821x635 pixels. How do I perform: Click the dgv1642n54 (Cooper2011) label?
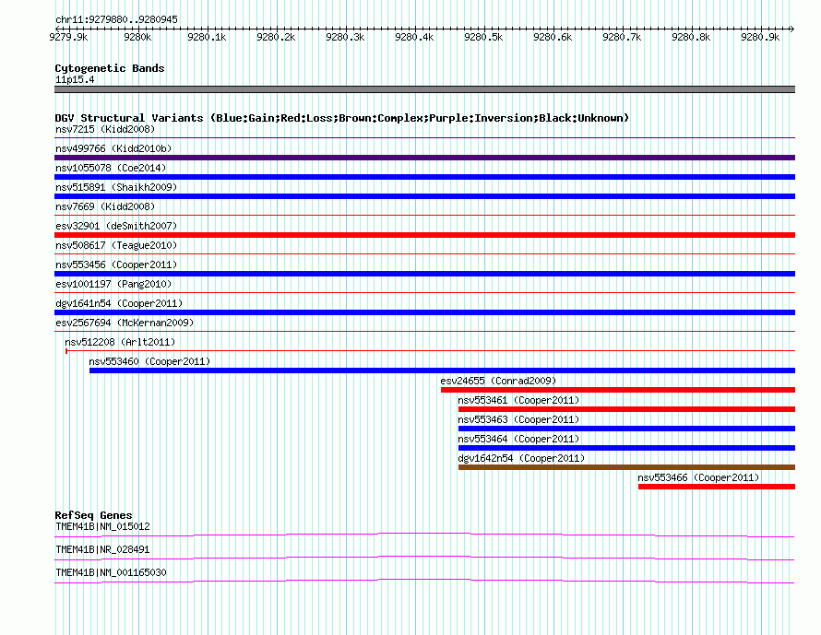pos(521,458)
